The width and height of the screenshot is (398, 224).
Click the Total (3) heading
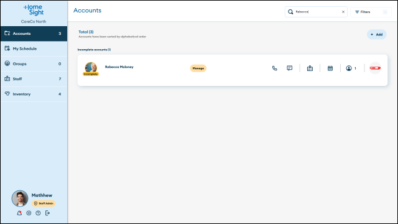86,32
